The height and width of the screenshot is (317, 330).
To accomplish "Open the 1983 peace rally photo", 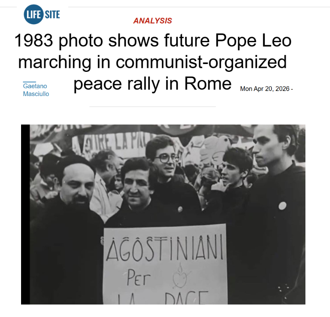I will click(163, 214).
